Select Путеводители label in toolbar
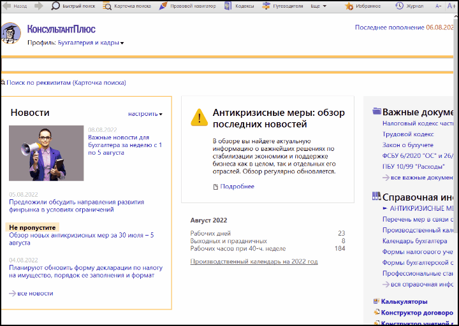Screen dimensions: 459x326 288,6
